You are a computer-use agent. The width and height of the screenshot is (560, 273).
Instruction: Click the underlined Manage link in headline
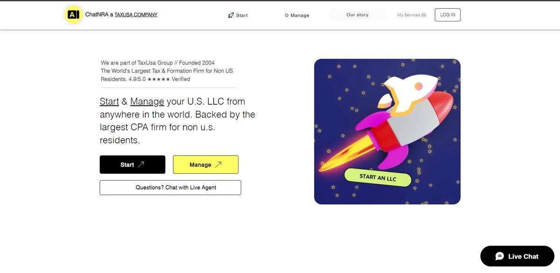147,102
